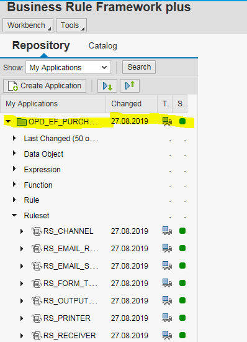
Task: Click the transport truck icon for RS_PRINTER
Action: pos(167,318)
